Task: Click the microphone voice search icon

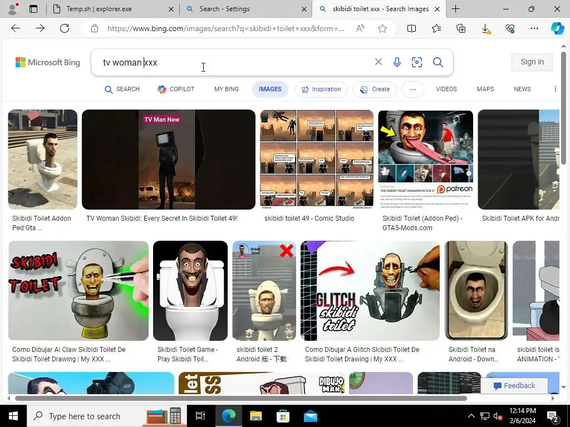Action: [x=397, y=62]
